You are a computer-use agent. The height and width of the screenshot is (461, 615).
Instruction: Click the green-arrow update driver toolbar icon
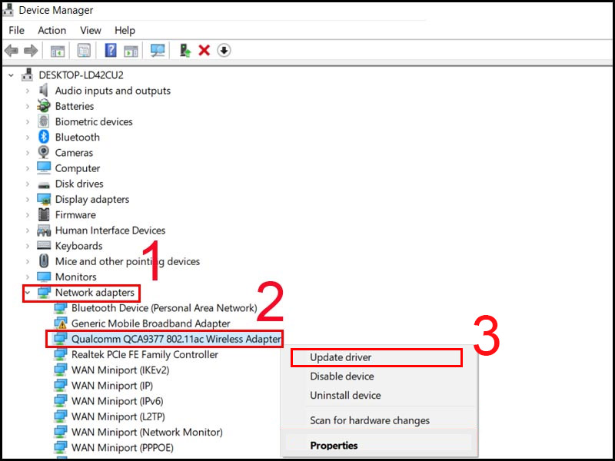pos(184,51)
